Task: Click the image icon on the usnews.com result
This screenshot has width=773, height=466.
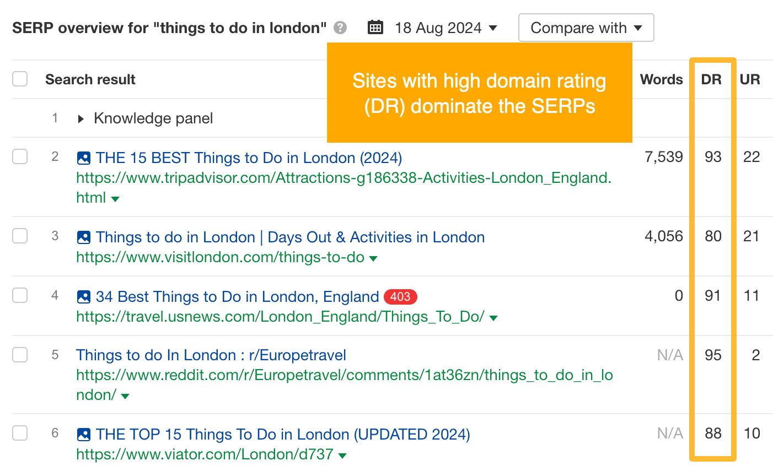Action: click(83, 297)
